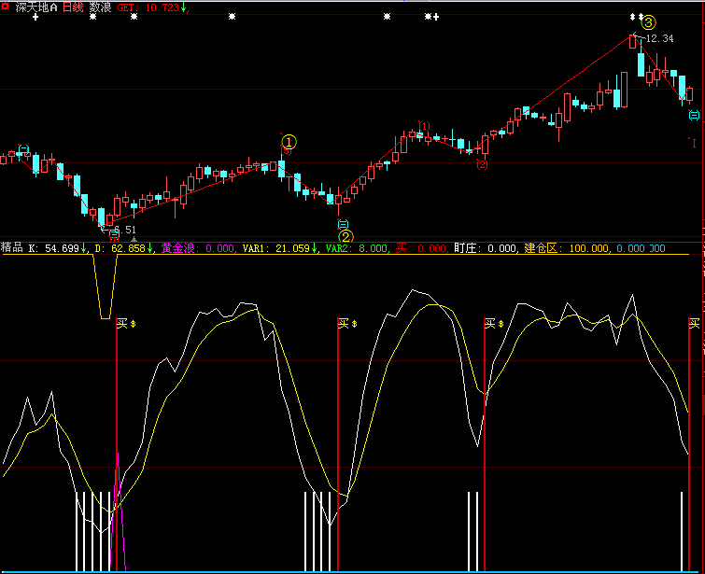The width and height of the screenshot is (705, 574).
Task: Click the red (2) sub-wave marker
Action: tap(482, 164)
